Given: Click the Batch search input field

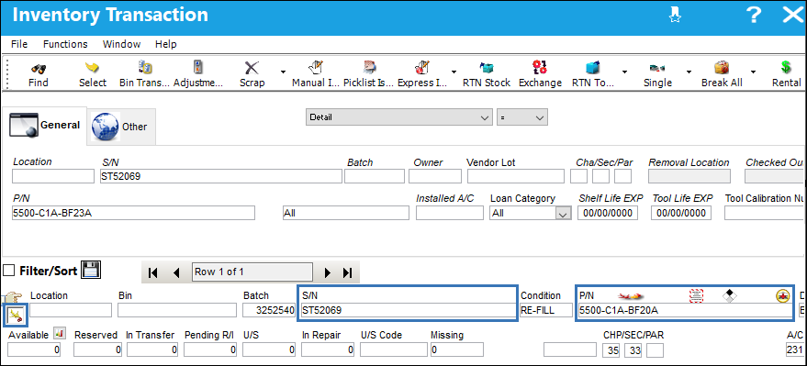Looking at the screenshot, I should coord(375,176).
